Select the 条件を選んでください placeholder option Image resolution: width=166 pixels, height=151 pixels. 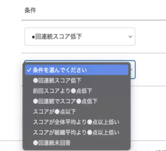(x=60, y=70)
